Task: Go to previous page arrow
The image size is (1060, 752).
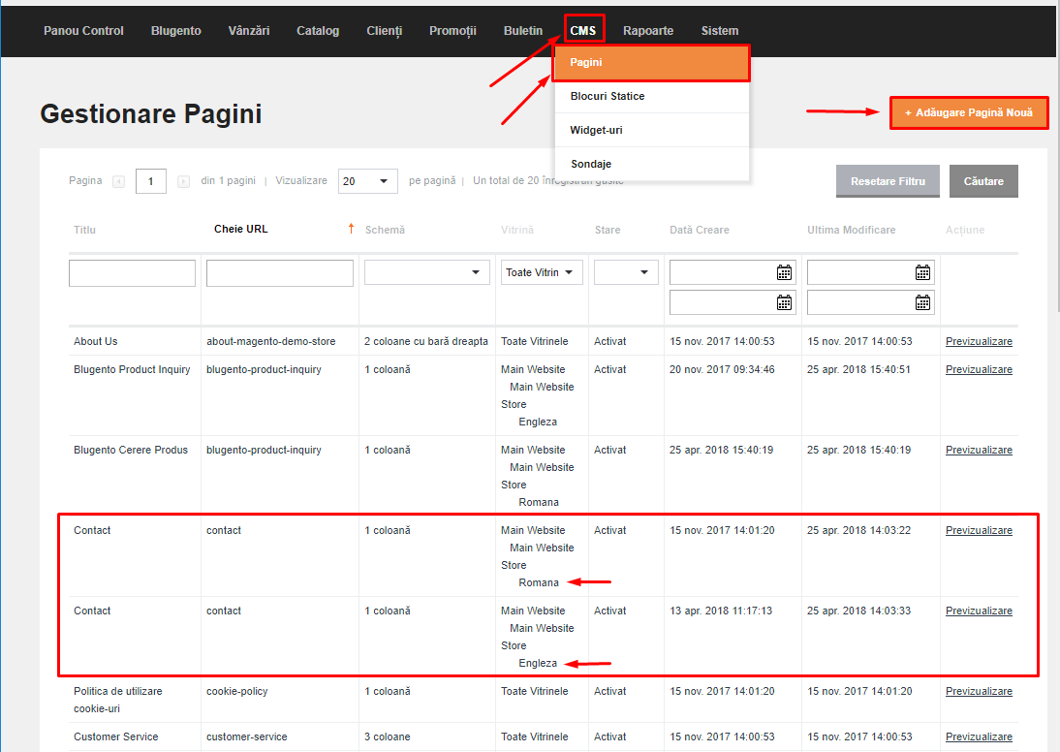Action: pos(119,181)
